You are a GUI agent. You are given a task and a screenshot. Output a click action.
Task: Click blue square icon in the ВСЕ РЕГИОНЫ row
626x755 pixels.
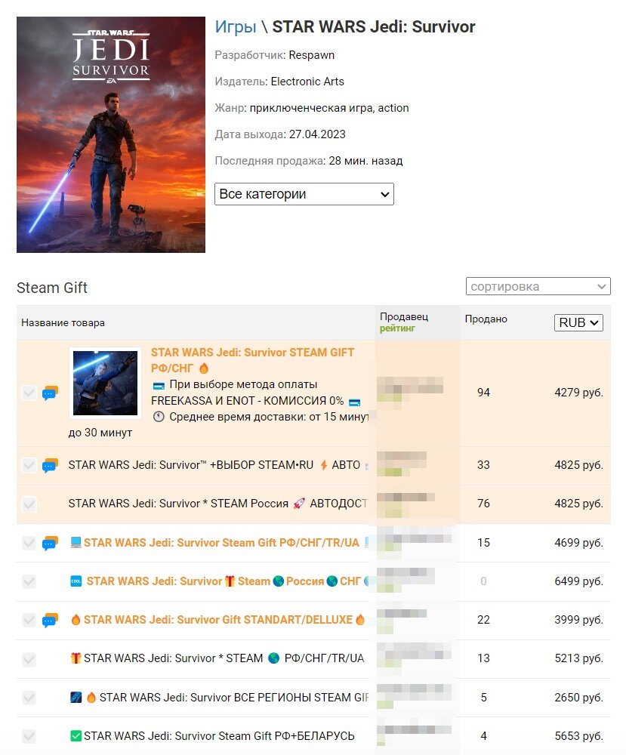(x=76, y=697)
